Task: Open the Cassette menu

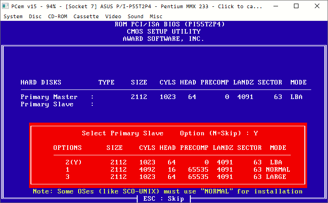Action: click(86, 16)
